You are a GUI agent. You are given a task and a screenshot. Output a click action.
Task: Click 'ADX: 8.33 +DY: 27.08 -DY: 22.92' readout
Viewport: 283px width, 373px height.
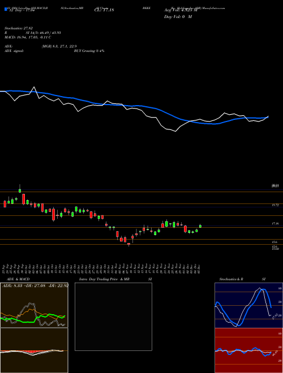point(35,285)
